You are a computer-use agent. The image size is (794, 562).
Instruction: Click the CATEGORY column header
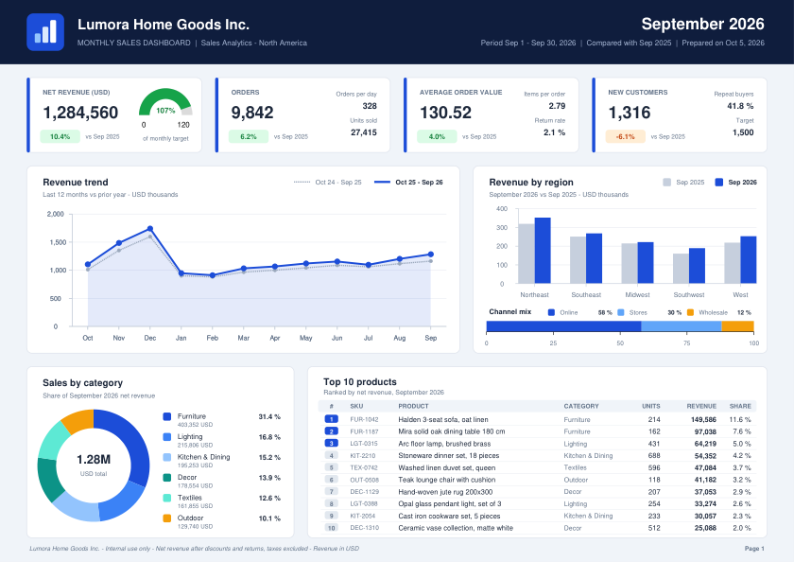coord(581,407)
